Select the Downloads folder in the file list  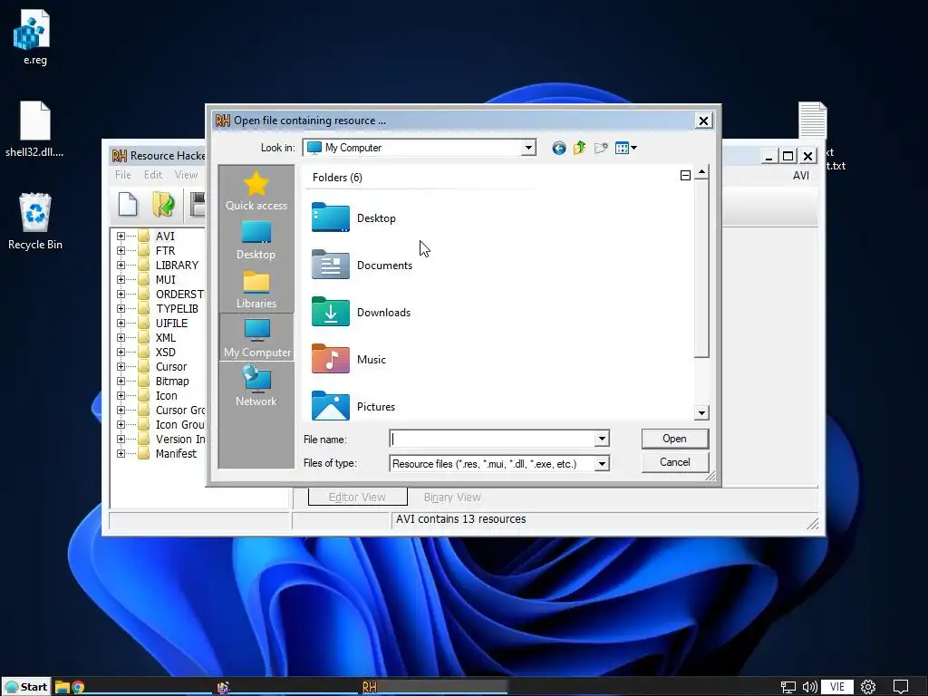click(x=361, y=313)
